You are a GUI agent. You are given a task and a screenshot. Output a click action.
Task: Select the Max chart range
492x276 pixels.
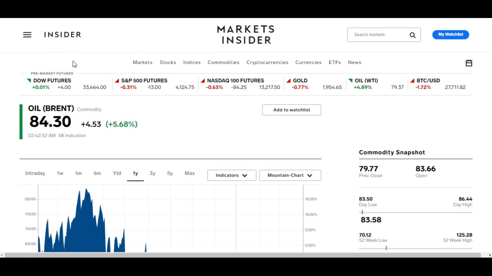click(x=190, y=173)
